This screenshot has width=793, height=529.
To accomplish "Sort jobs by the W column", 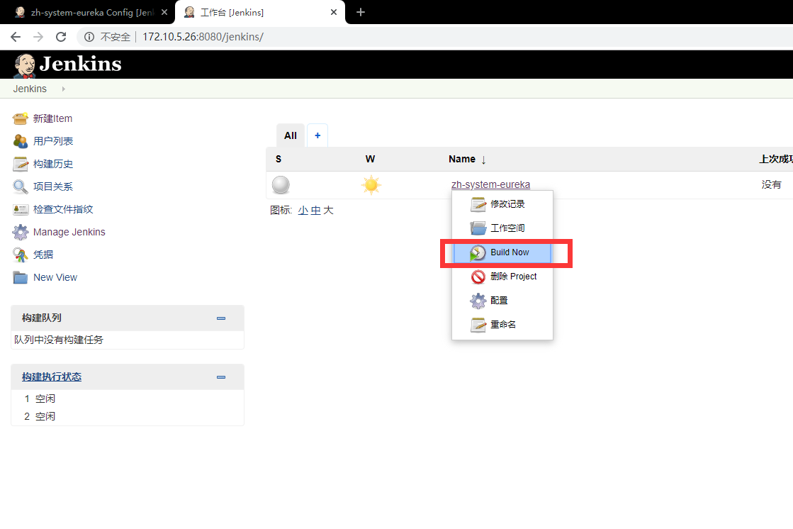I will coord(370,159).
